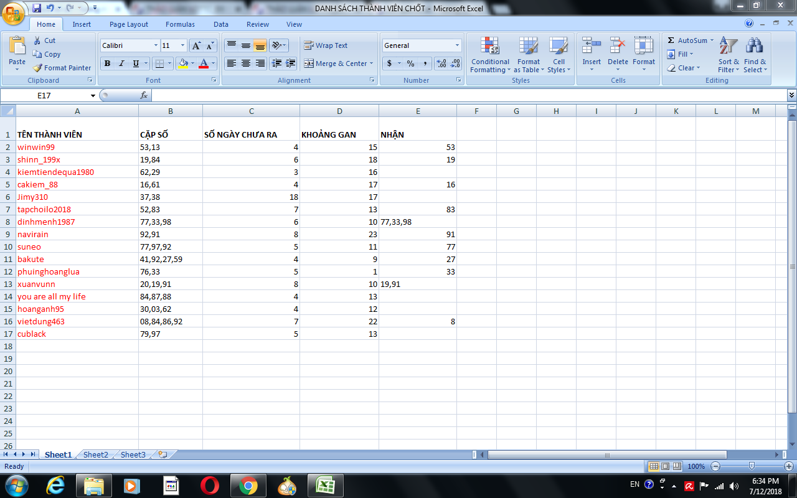Expand the font name Calibri dropdown
797x498 pixels.
pos(156,45)
